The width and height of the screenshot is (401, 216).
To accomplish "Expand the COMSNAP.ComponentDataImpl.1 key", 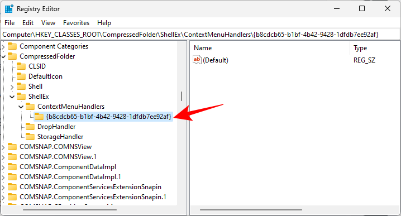I will click(3, 177).
